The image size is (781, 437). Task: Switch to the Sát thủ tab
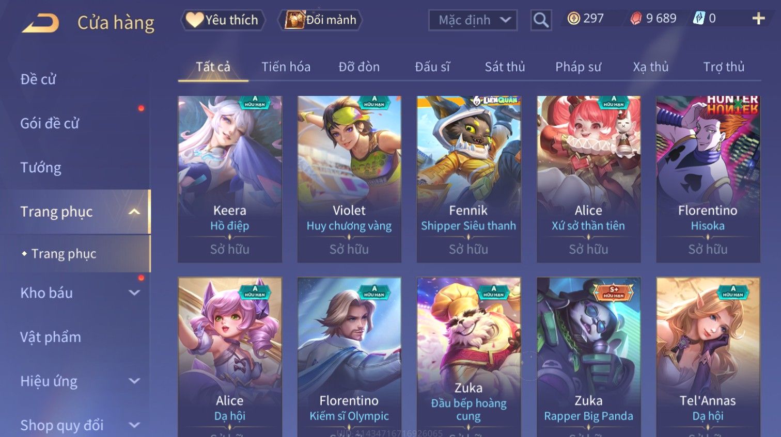505,67
